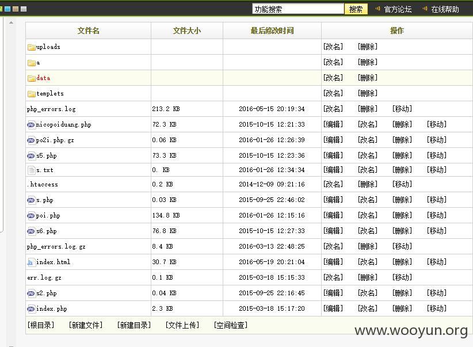The image size is (473, 347).
Task: Open the templets folder icon
Action: [32, 94]
